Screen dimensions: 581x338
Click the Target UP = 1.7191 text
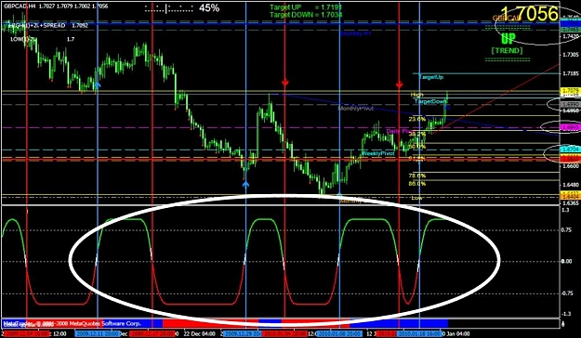pyautogui.click(x=306, y=7)
